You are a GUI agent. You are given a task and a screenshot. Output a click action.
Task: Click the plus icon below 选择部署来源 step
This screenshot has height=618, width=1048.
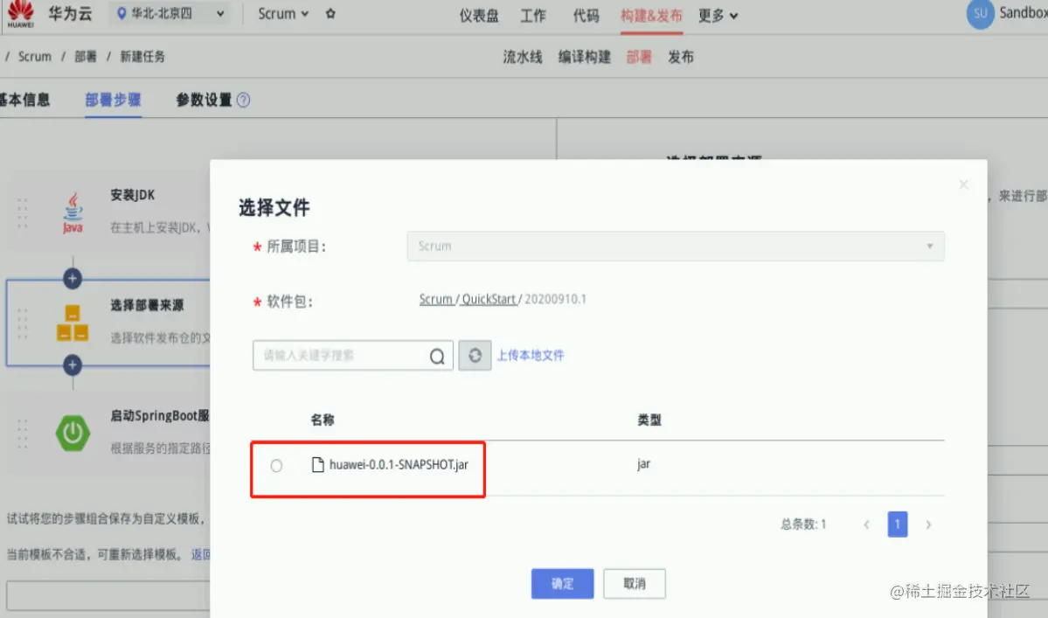(73, 365)
